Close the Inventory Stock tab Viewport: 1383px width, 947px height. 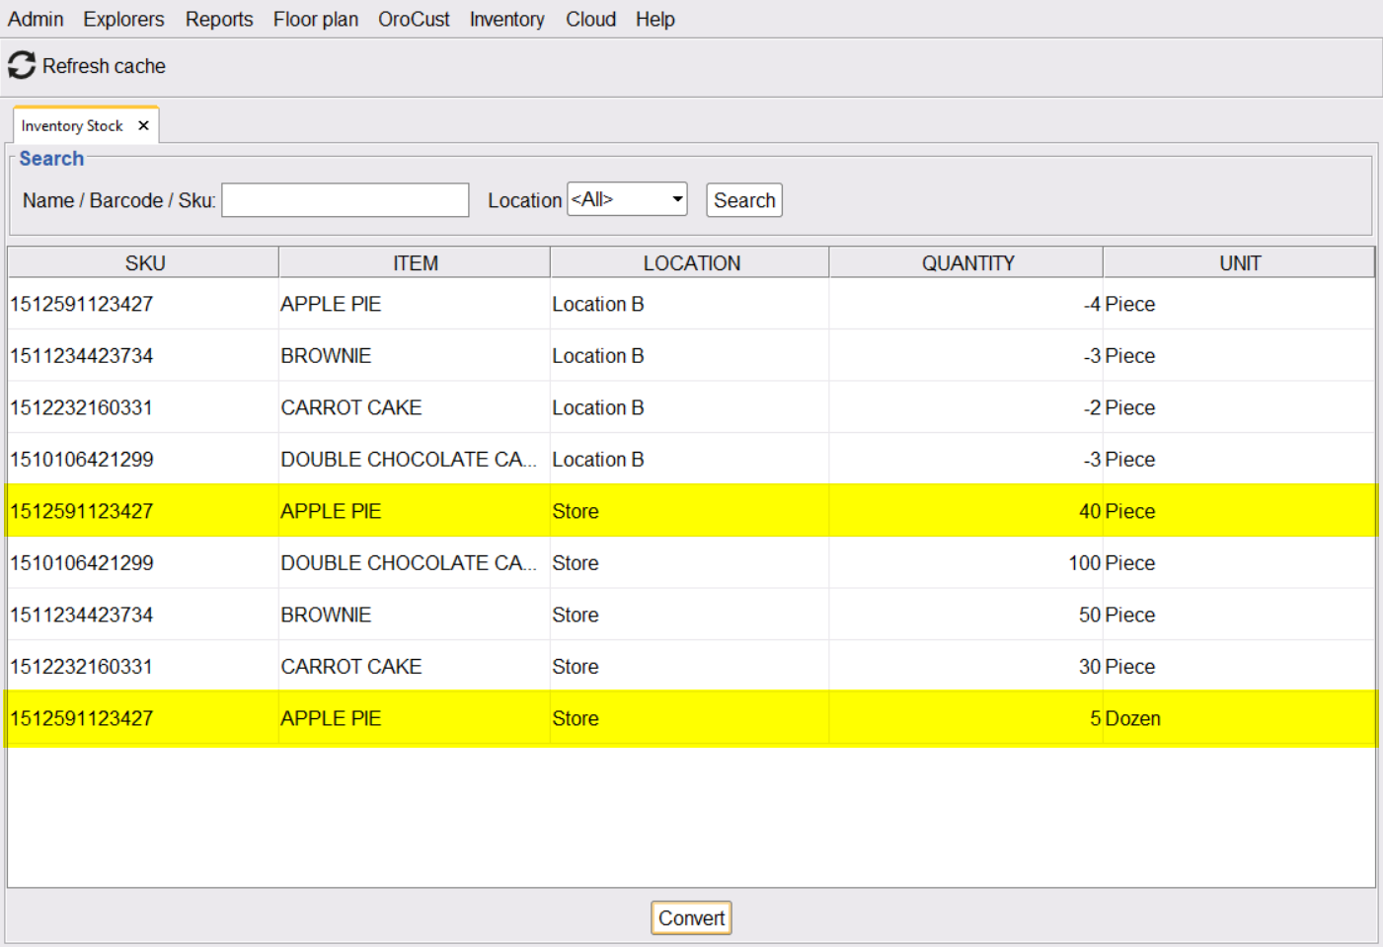(x=143, y=125)
